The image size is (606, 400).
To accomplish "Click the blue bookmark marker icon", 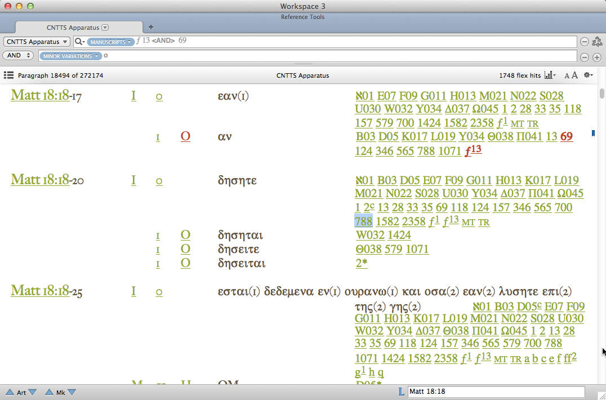I will point(593,134).
